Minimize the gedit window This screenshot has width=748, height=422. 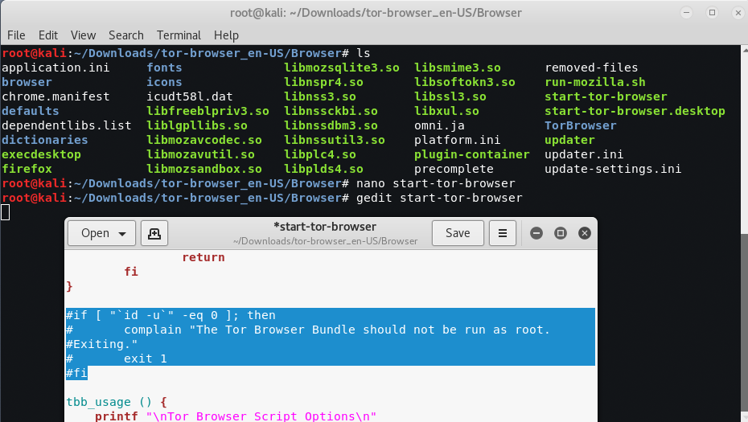point(536,233)
